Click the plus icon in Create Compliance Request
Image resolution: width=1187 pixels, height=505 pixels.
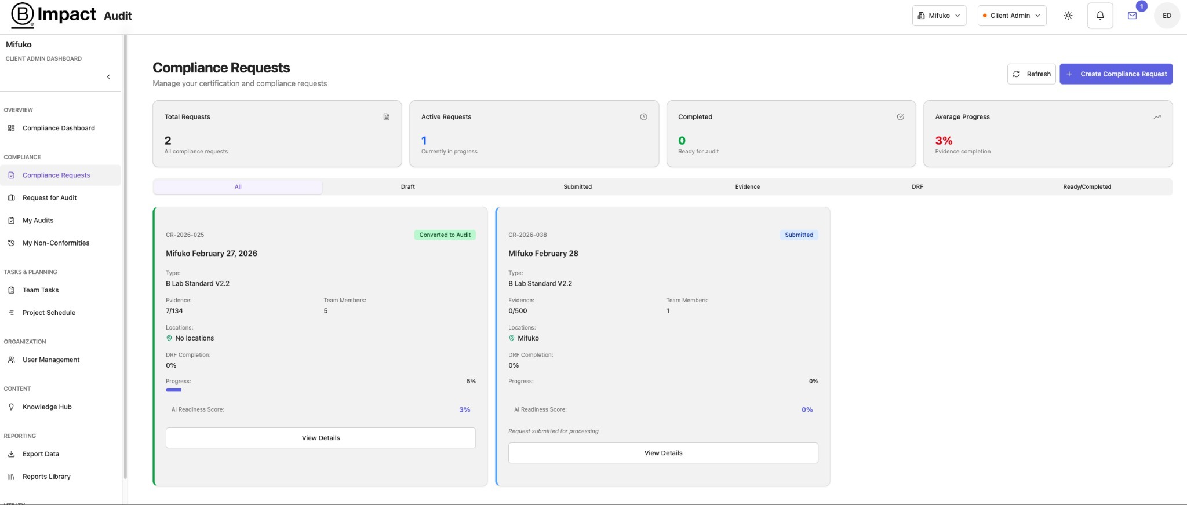pyautogui.click(x=1069, y=74)
